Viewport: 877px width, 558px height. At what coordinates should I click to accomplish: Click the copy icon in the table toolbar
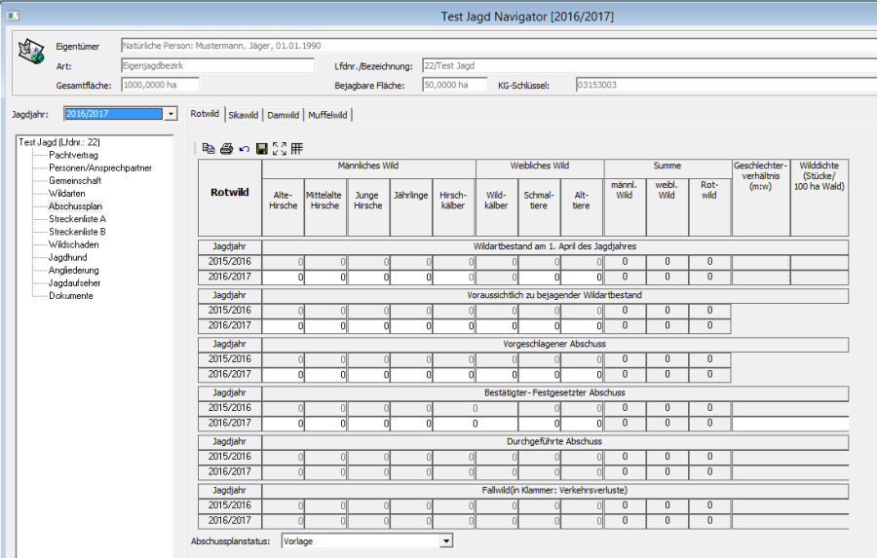point(209,149)
